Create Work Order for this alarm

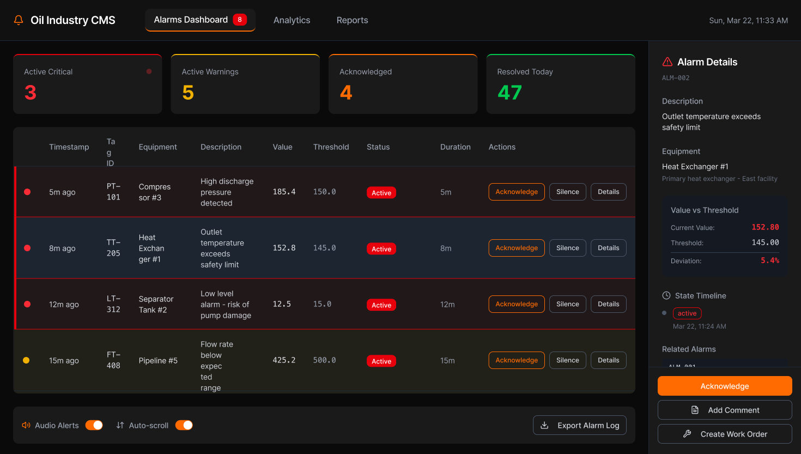coord(725,434)
